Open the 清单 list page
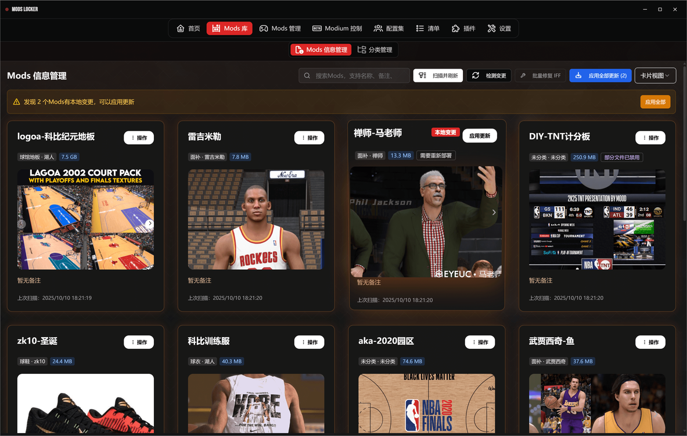The height and width of the screenshot is (436, 687). pyautogui.click(x=427, y=28)
